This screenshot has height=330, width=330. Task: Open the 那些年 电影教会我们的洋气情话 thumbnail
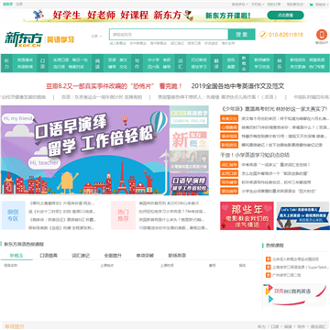[247, 215]
